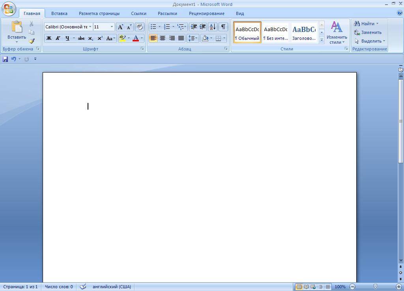
Task: Click the shading paint bucket icon
Action: coord(205,38)
